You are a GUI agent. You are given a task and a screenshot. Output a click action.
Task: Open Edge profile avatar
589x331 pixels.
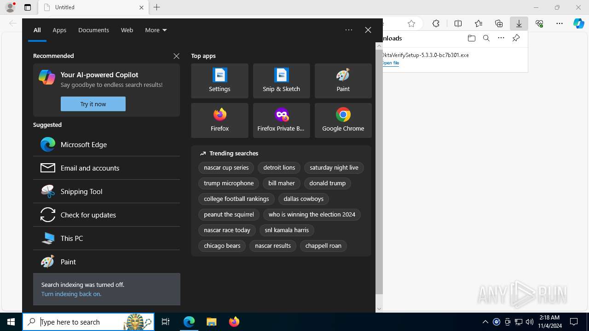coord(10,7)
